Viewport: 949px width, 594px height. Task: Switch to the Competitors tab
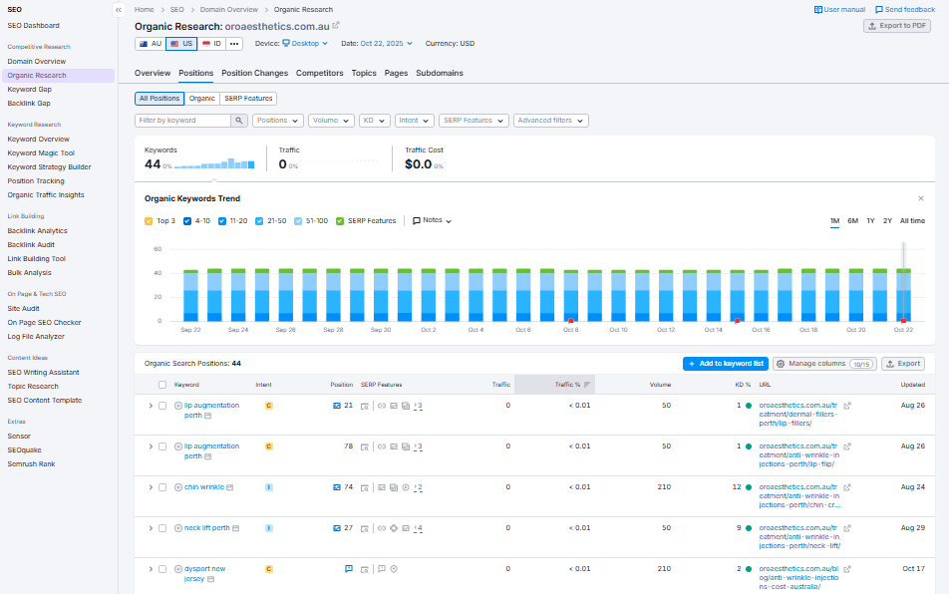320,73
